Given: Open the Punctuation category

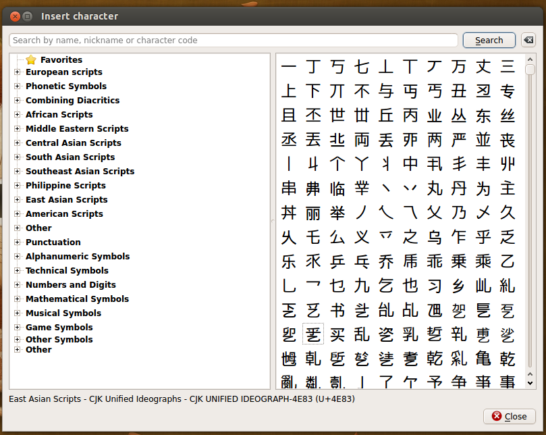Looking at the screenshot, I should (x=17, y=242).
